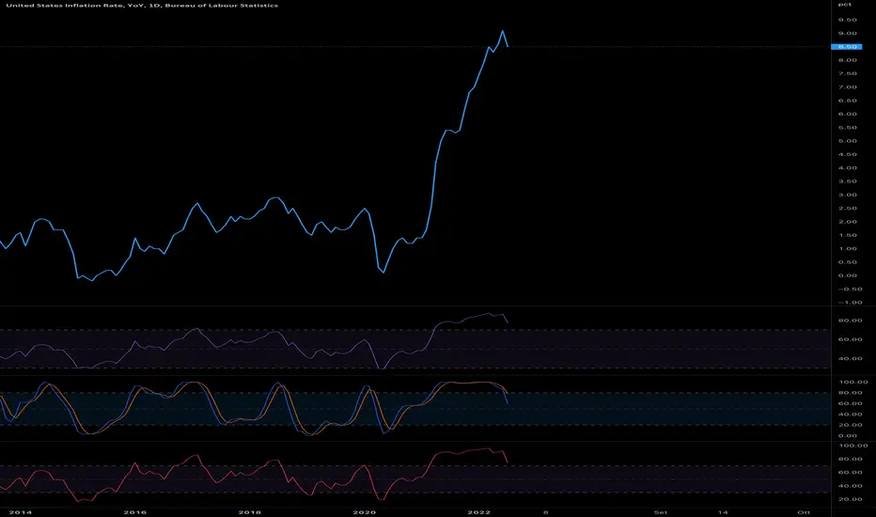This screenshot has height=517, width=876.
Task: Select the purple indicator line's last point
Action: pyautogui.click(x=508, y=321)
